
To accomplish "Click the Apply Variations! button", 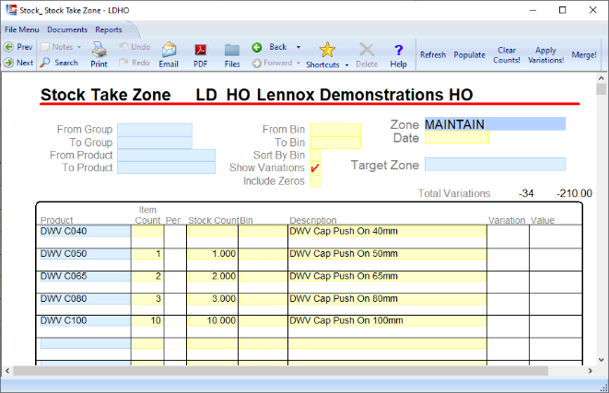I will tap(545, 54).
